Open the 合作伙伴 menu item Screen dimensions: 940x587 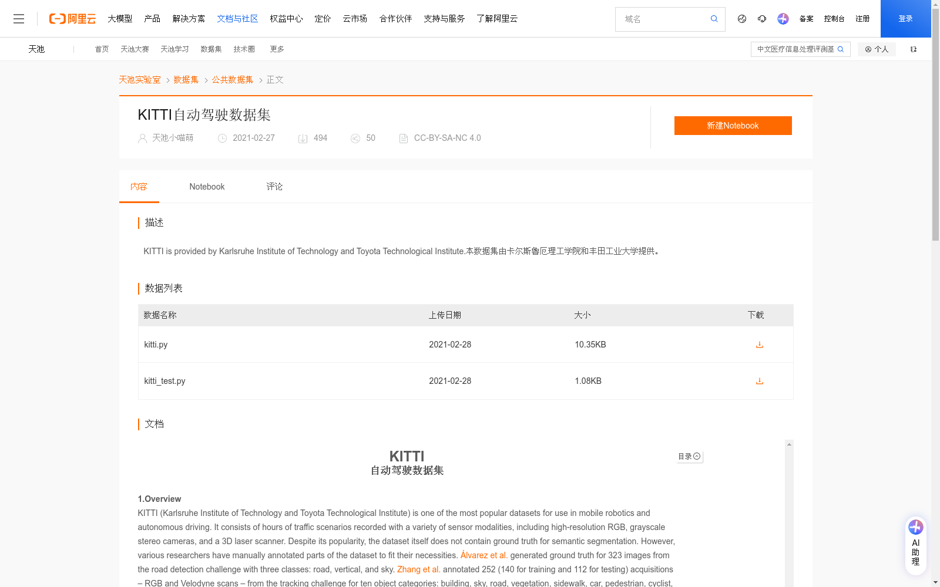click(x=395, y=19)
